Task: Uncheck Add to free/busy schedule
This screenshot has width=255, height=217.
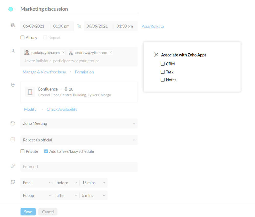Action: pyautogui.click(x=46, y=151)
